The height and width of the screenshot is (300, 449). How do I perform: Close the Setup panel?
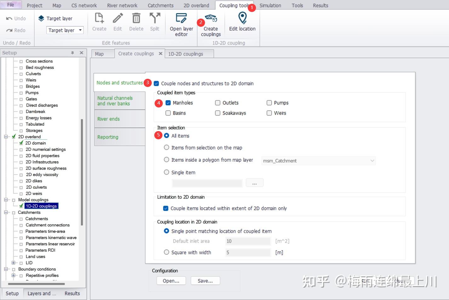(81, 53)
